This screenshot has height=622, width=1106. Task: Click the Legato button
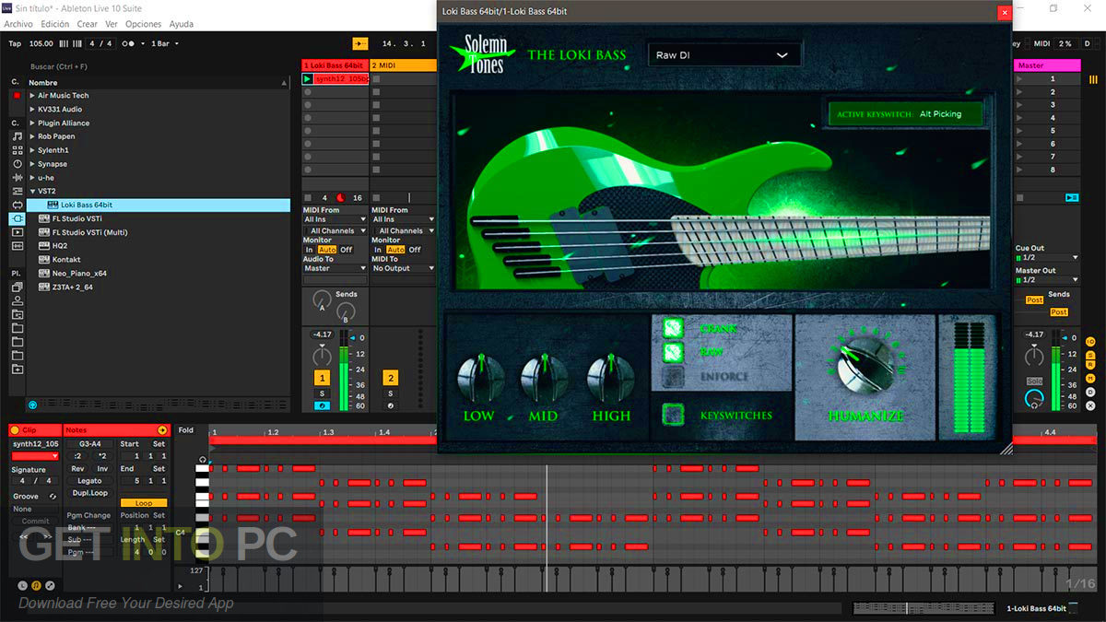[x=89, y=481]
